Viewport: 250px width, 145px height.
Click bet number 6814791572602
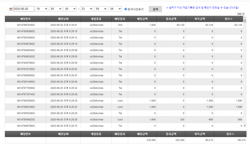tap(26, 69)
